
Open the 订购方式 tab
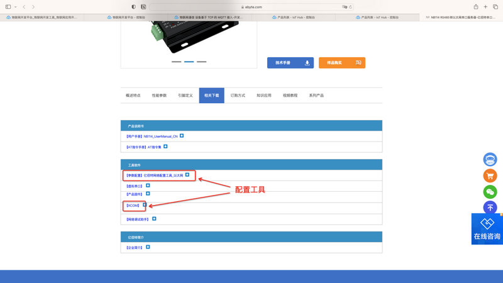tap(238, 96)
